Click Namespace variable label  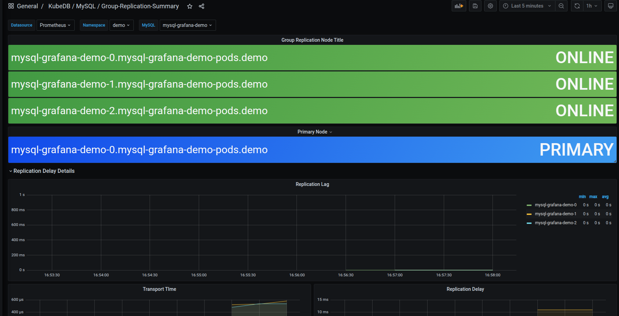(94, 25)
